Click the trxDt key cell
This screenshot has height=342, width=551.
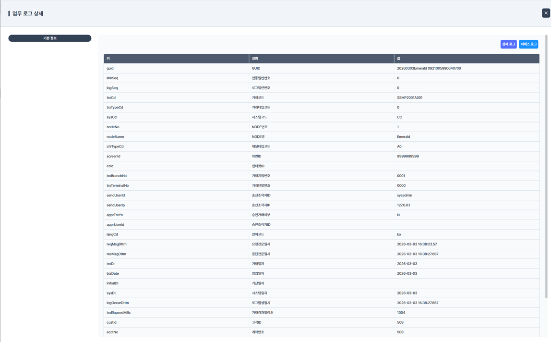click(176, 264)
